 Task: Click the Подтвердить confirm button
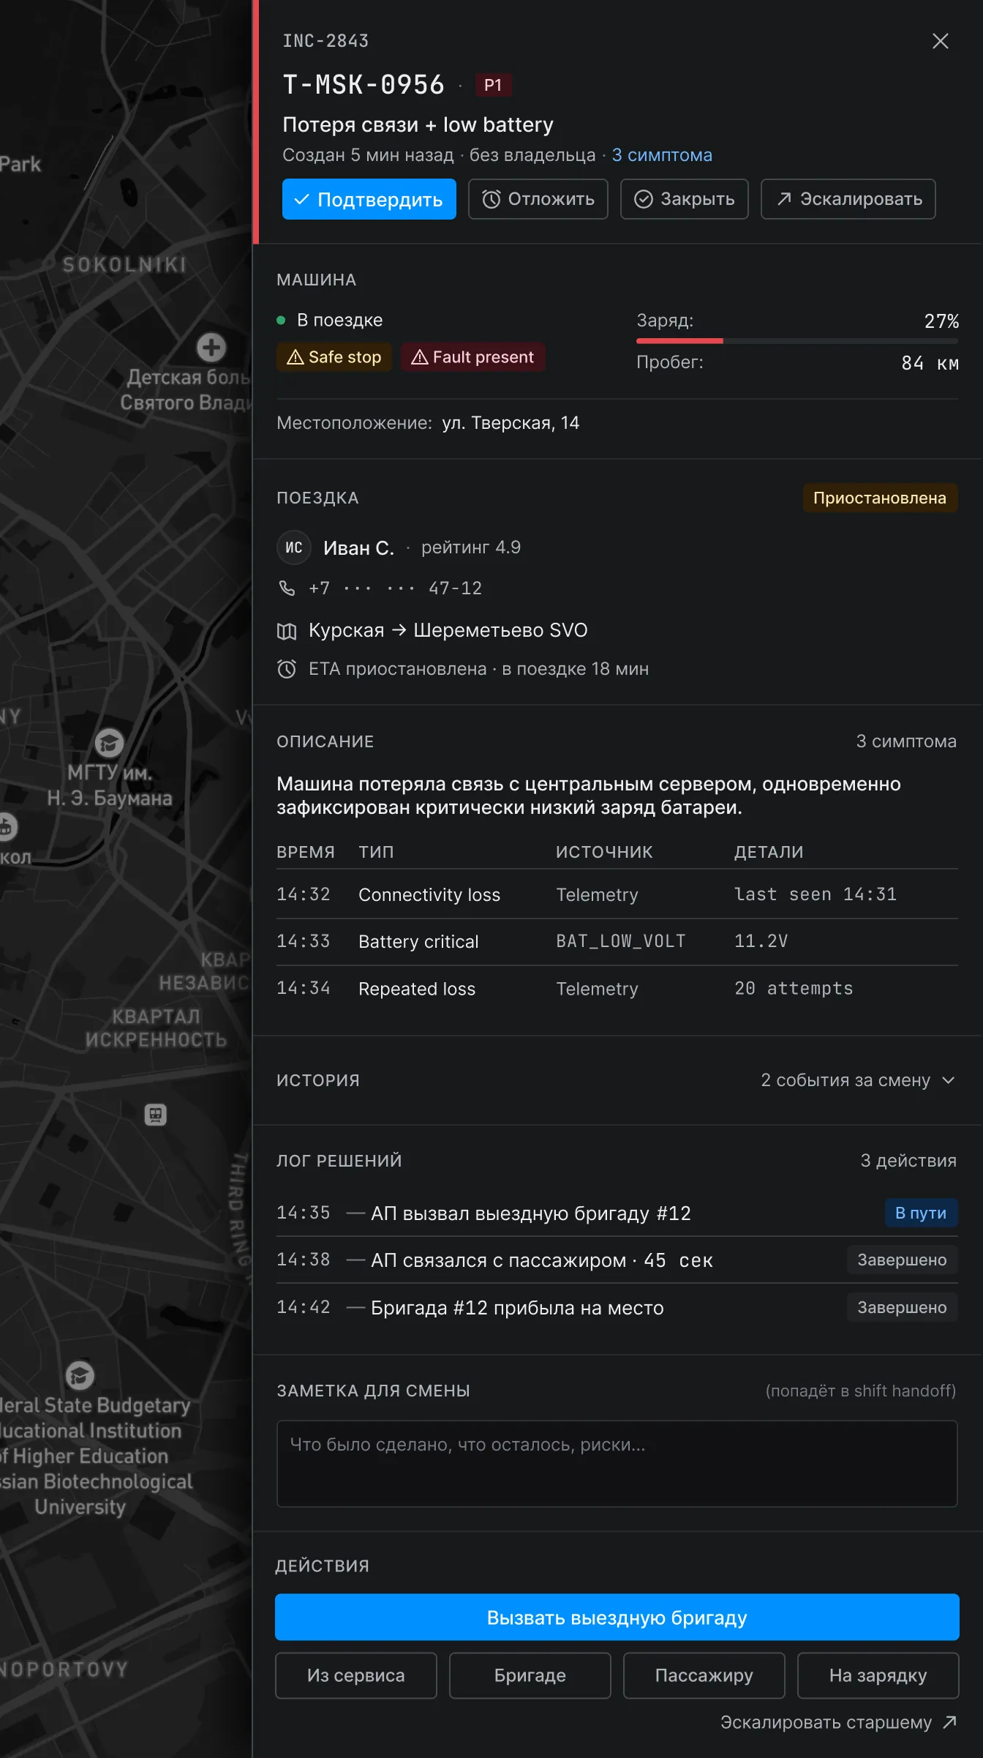coord(369,199)
